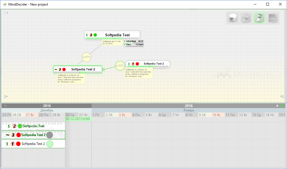
Task: Click the green 1 badge on Softpedia Test node
Action: [87, 35]
